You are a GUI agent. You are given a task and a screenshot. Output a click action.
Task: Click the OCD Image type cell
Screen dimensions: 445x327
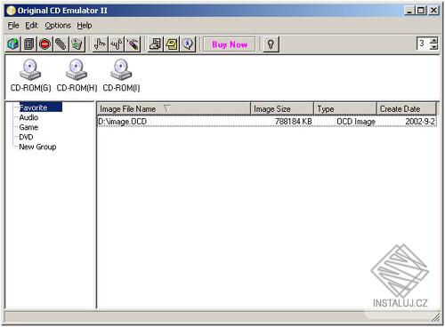[356, 122]
